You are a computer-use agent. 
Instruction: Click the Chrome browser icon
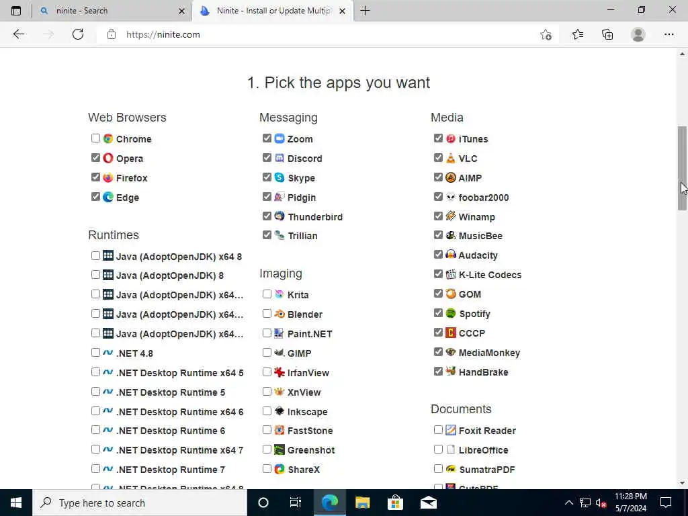point(108,138)
